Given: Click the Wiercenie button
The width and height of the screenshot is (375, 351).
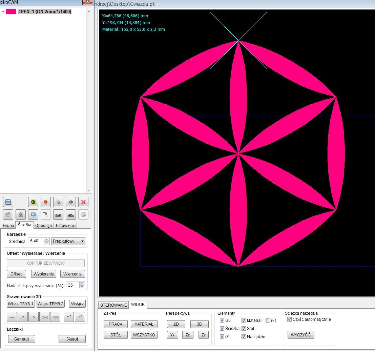Looking at the screenshot, I should click(72, 274).
